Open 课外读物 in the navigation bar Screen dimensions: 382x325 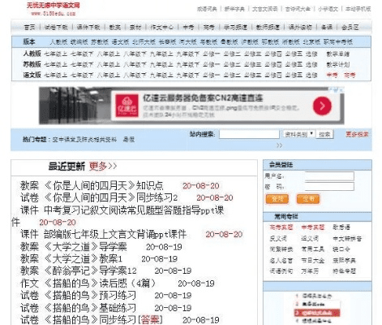(300, 28)
